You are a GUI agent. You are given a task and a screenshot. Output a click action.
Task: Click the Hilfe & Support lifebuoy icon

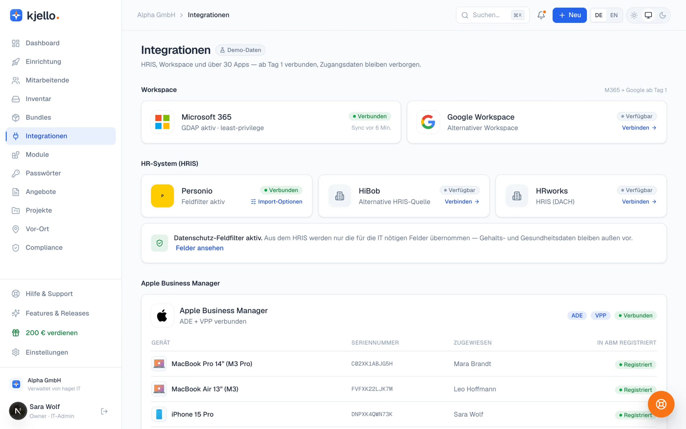(x=16, y=294)
